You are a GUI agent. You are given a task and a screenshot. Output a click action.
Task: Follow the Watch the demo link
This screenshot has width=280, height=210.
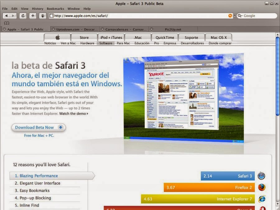tap(73, 114)
